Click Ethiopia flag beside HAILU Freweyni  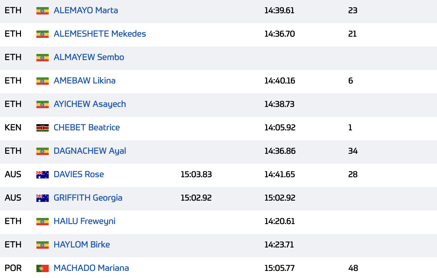[x=43, y=222]
